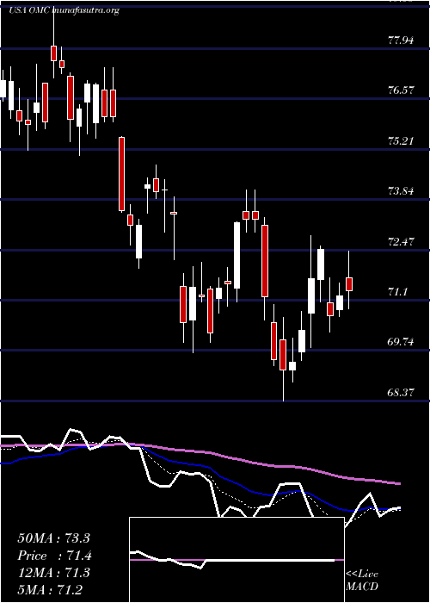The height and width of the screenshot is (603, 430).
Task: Click the 50MA : 73.3 readout
Action: point(53,538)
